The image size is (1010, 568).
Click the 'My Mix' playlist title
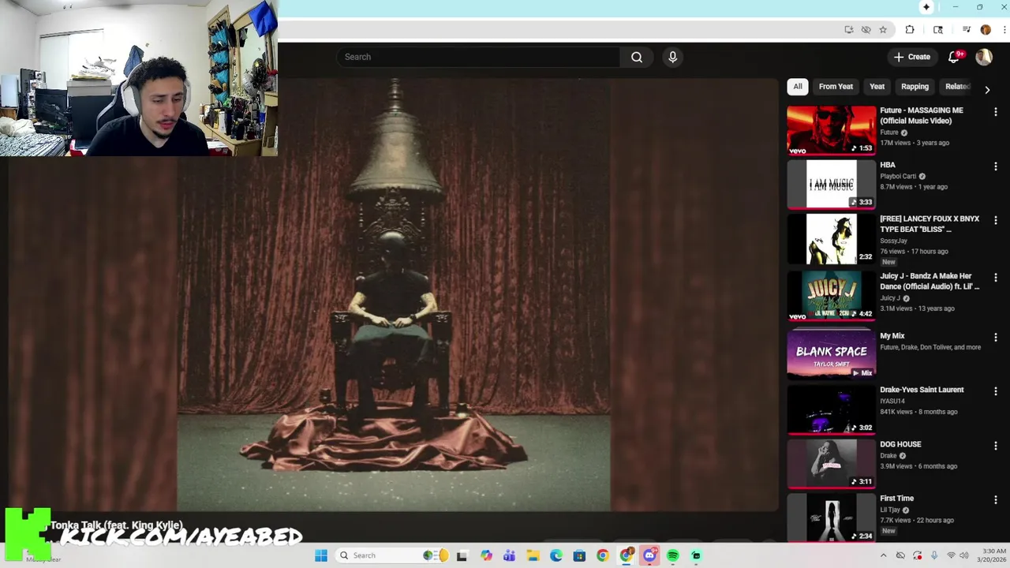[892, 336]
